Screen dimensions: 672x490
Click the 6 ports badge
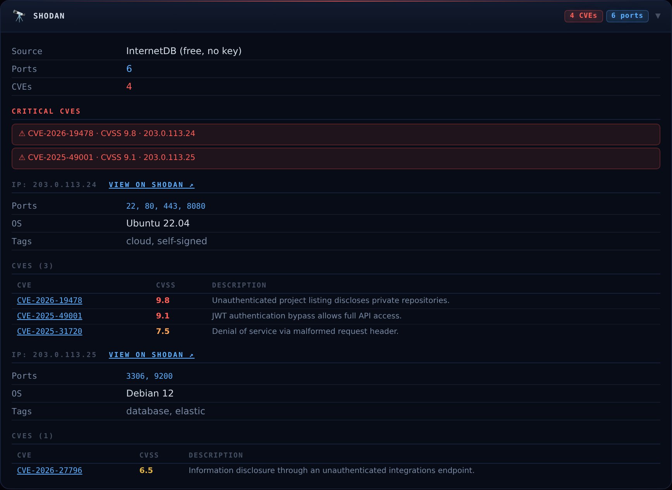[x=627, y=16]
